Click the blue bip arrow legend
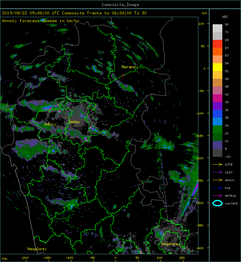 point(217,188)
